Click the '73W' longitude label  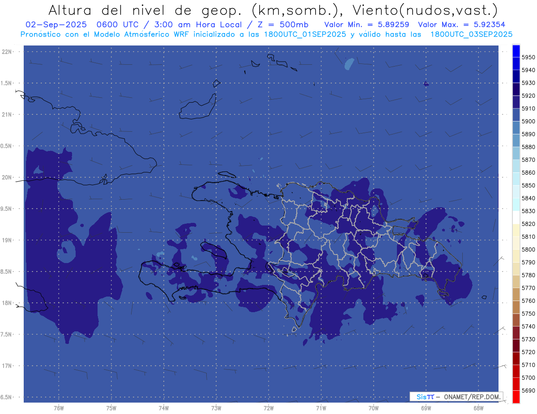[216, 408]
